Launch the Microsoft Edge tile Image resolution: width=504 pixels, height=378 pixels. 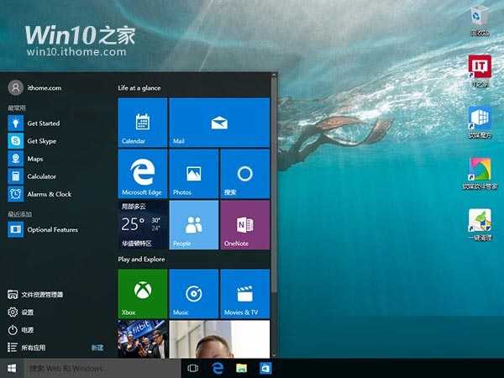pos(143,174)
